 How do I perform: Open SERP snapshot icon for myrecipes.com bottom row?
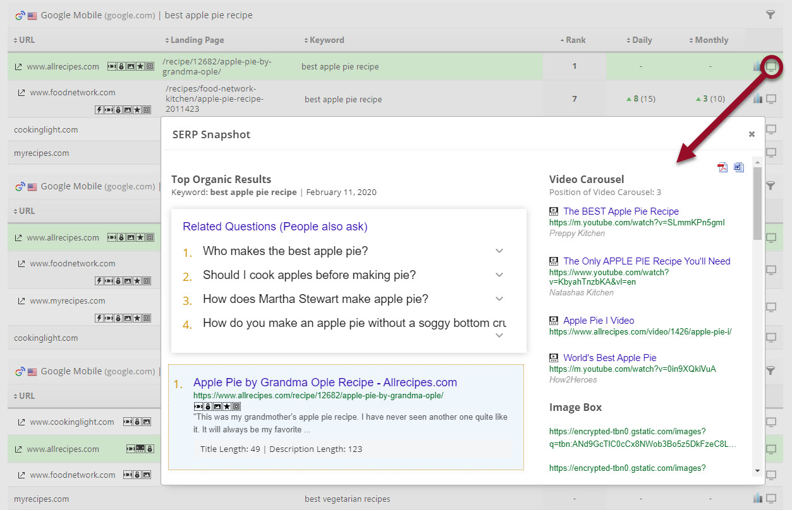point(771,499)
